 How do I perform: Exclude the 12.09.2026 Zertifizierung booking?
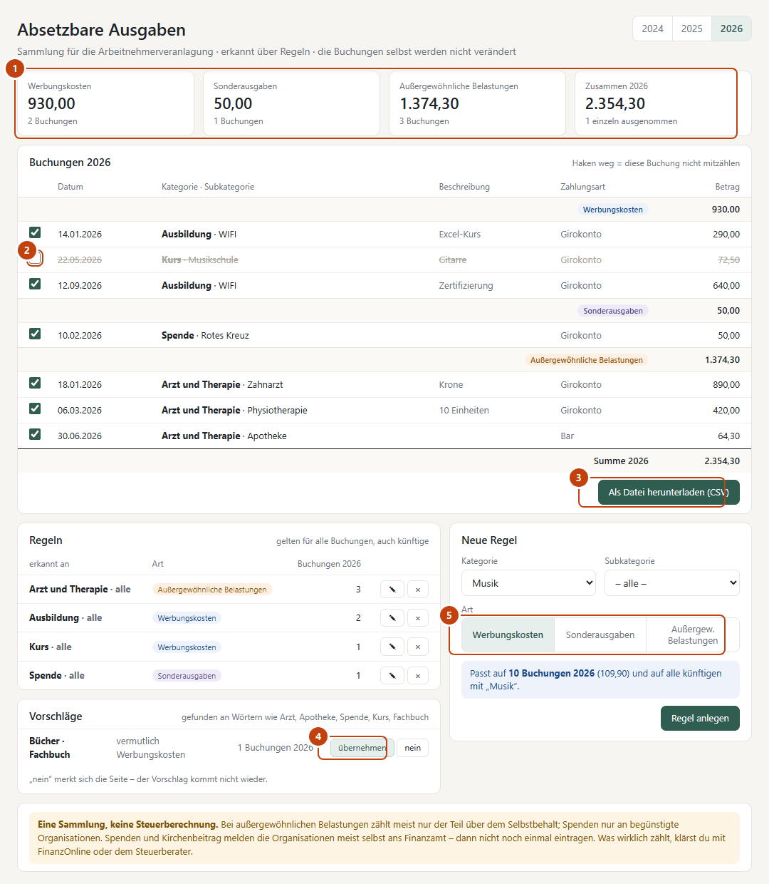point(35,284)
